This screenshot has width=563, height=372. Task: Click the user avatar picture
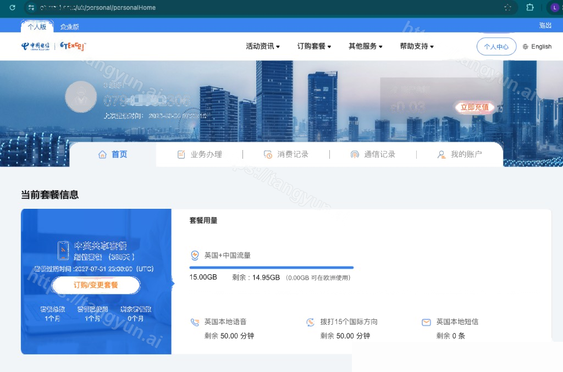[81, 97]
